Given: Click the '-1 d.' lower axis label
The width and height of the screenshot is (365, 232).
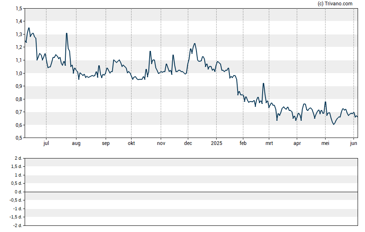Looking at the screenshot, I should pos(17,209).
